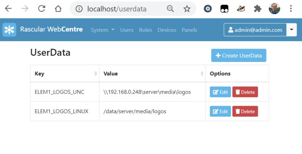Go back with the browser back arrow
The width and height of the screenshot is (302, 154).
pyautogui.click(x=8, y=9)
